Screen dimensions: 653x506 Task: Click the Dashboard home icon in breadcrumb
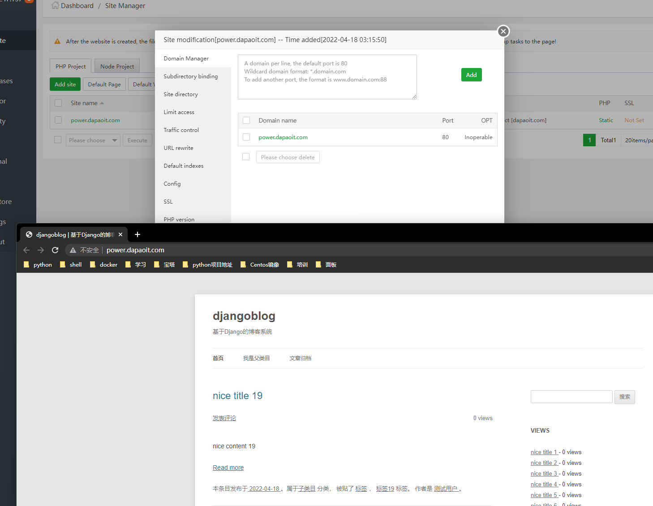[x=55, y=5]
